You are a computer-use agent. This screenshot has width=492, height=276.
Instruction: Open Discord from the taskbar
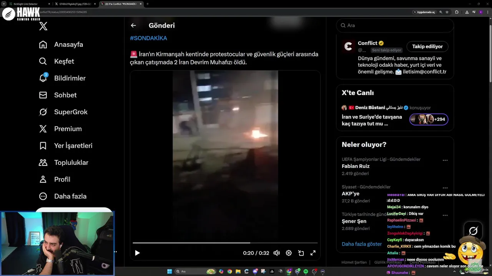pyautogui.click(x=255, y=271)
